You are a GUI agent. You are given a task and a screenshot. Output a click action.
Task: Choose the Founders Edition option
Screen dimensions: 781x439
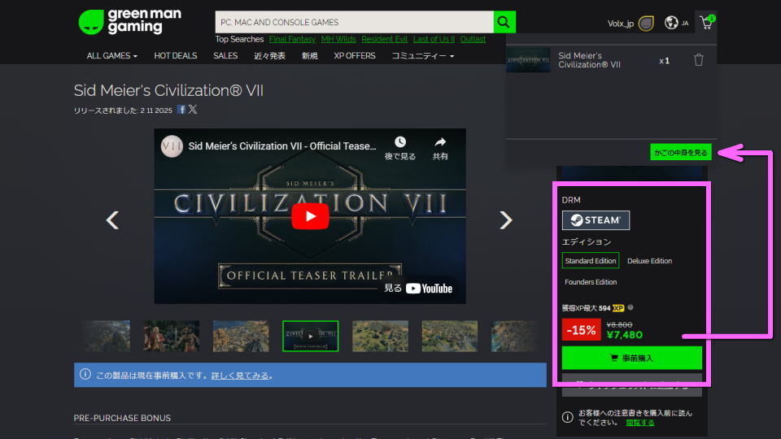click(x=591, y=282)
